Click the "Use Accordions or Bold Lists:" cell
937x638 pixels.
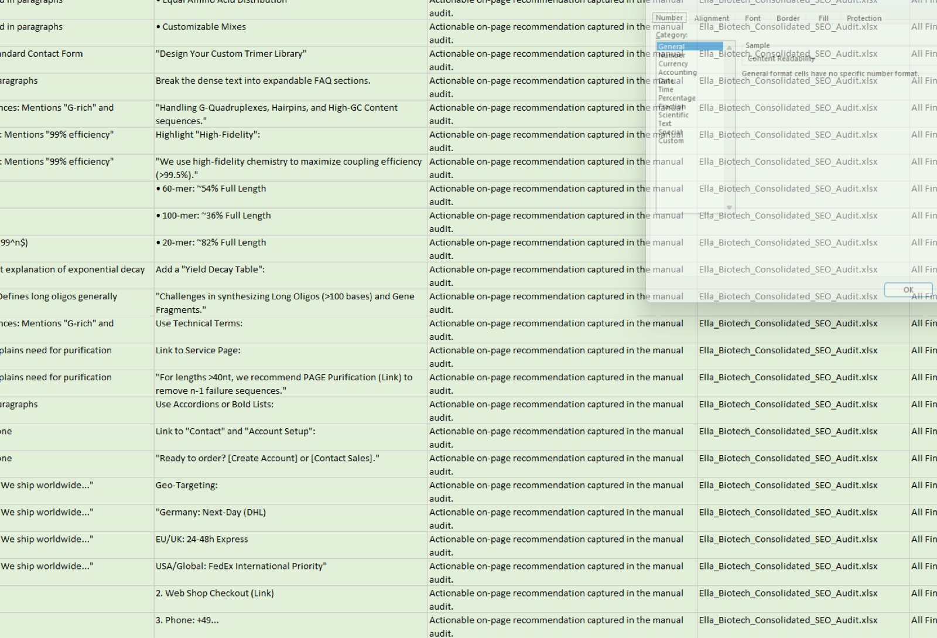(x=290, y=411)
